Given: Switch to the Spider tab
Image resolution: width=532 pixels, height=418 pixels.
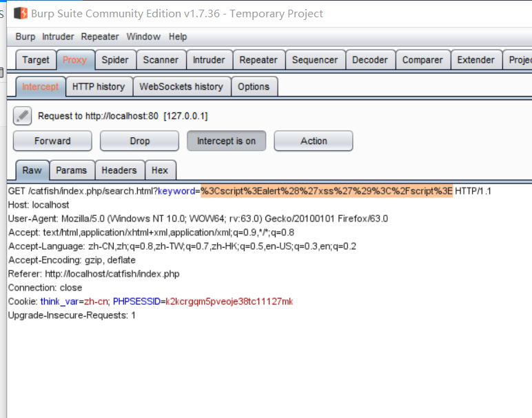Looking at the screenshot, I should coord(115,60).
